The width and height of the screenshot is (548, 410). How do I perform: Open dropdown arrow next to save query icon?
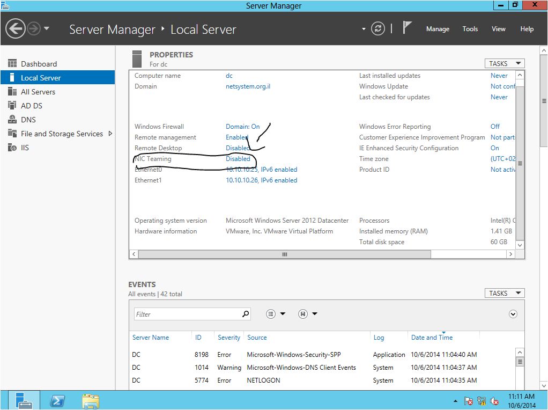pyautogui.click(x=315, y=314)
